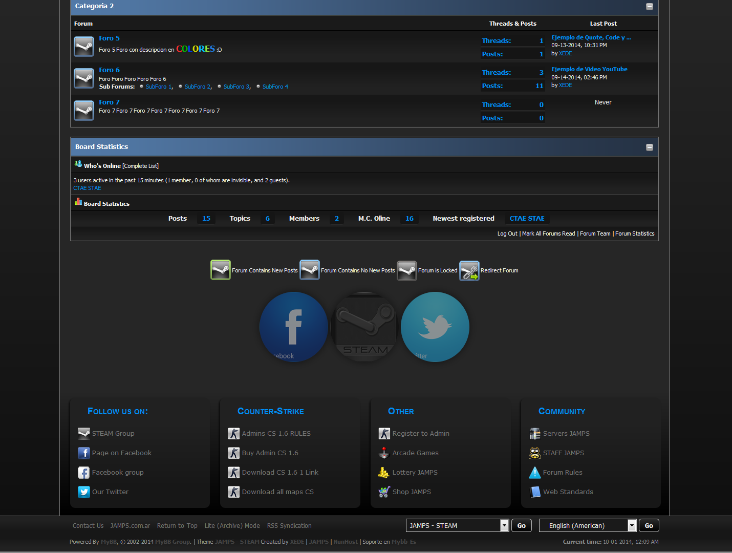The image size is (732, 553).
Task: Collapse the Board Statistics panel
Action: pyautogui.click(x=649, y=147)
